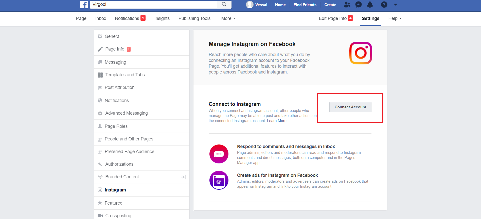
Task: Open Preferred Page Audience section
Action: point(142,152)
